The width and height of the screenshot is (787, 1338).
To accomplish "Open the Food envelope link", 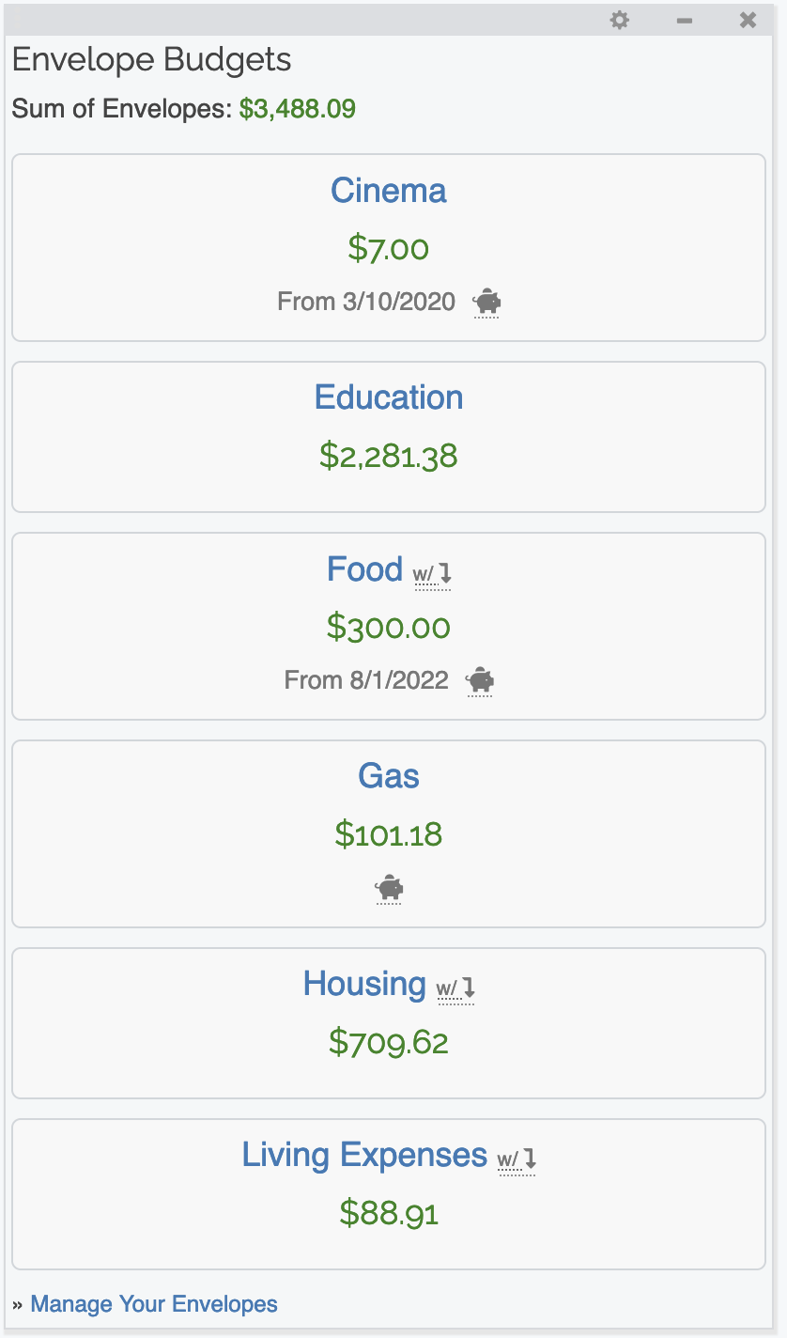I will pos(364,569).
